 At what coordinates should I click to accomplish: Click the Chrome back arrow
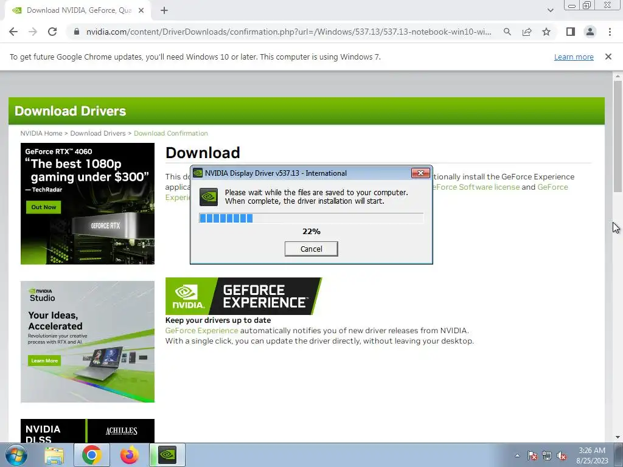pyautogui.click(x=13, y=32)
